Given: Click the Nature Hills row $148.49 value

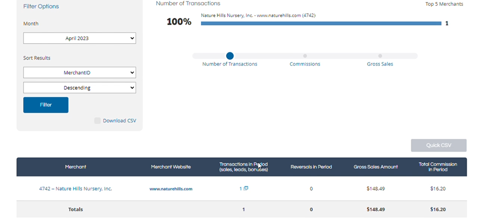Looking at the screenshot, I should (376, 189).
